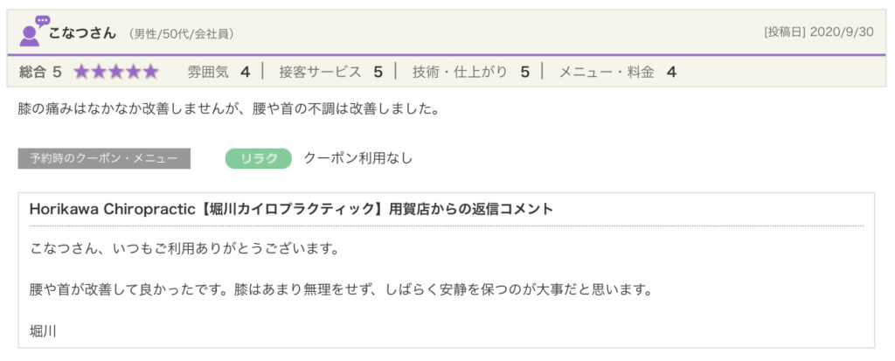Click the クーポン利用なし text

coord(357,158)
